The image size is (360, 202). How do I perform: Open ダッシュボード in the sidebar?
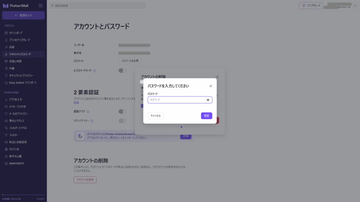(15, 33)
